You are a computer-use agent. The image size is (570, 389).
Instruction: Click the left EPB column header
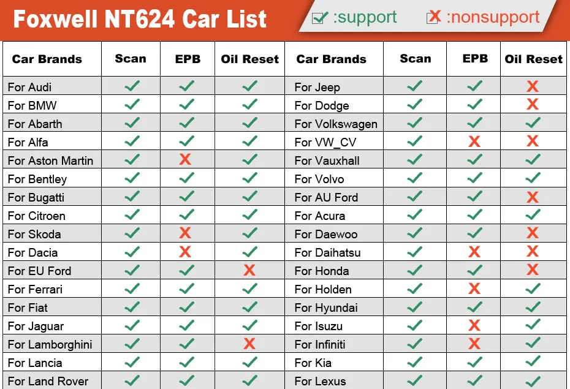[x=188, y=59]
